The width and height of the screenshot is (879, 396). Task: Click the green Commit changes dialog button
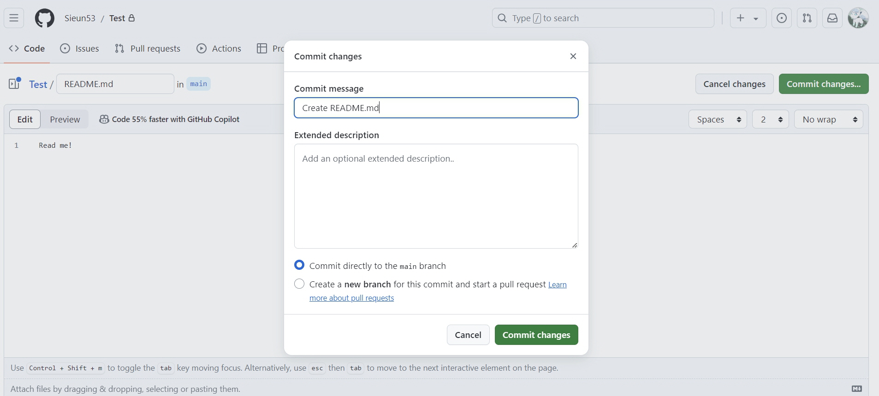(536, 335)
